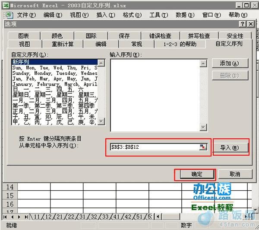Image resolution: width=259 pixels, height=230 pixels.
Task: Open sheet tab 11
Action: point(37,217)
